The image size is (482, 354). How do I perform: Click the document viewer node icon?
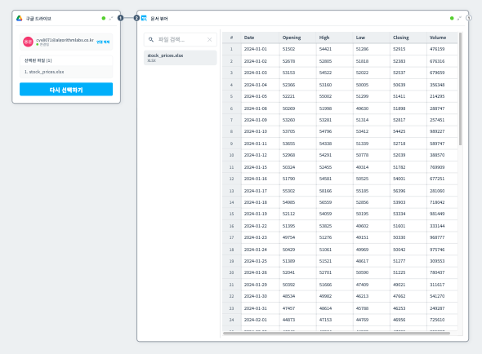coord(144,19)
